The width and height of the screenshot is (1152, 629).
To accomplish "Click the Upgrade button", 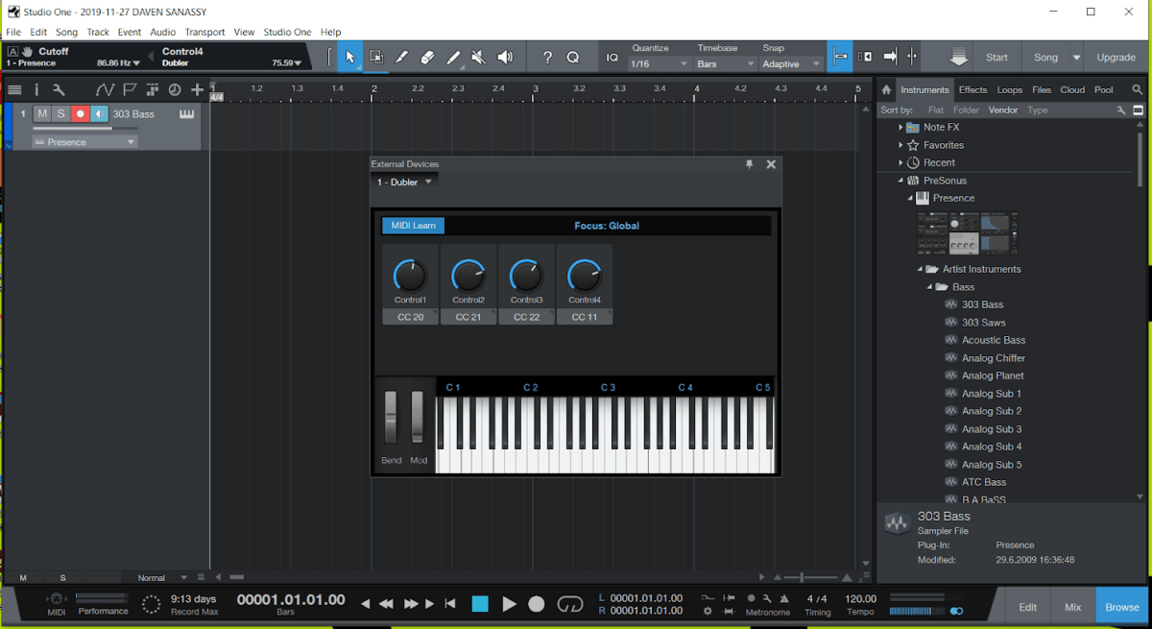I will tap(1116, 58).
